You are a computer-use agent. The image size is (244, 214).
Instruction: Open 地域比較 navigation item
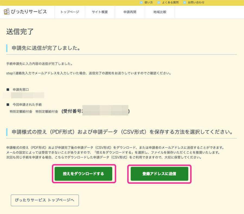click(x=160, y=12)
